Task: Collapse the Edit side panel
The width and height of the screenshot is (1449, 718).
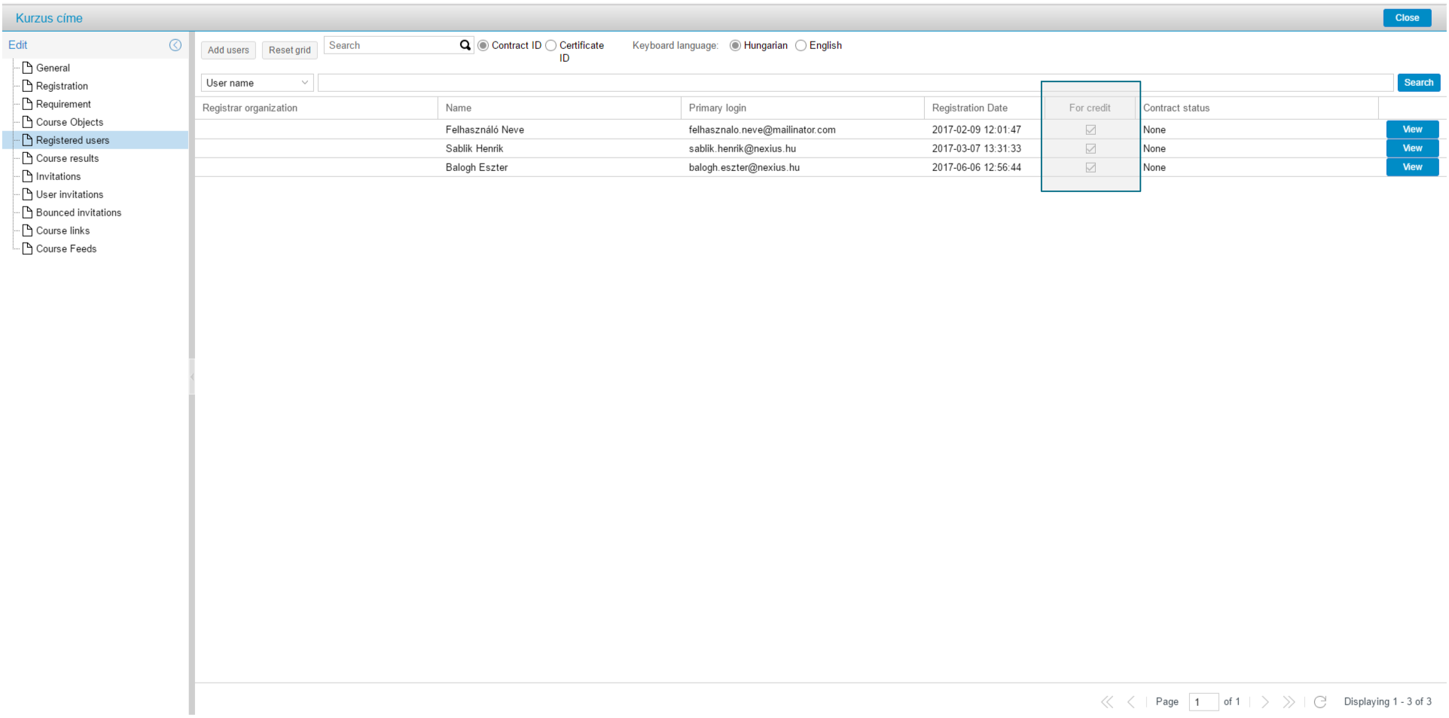Action: (175, 45)
